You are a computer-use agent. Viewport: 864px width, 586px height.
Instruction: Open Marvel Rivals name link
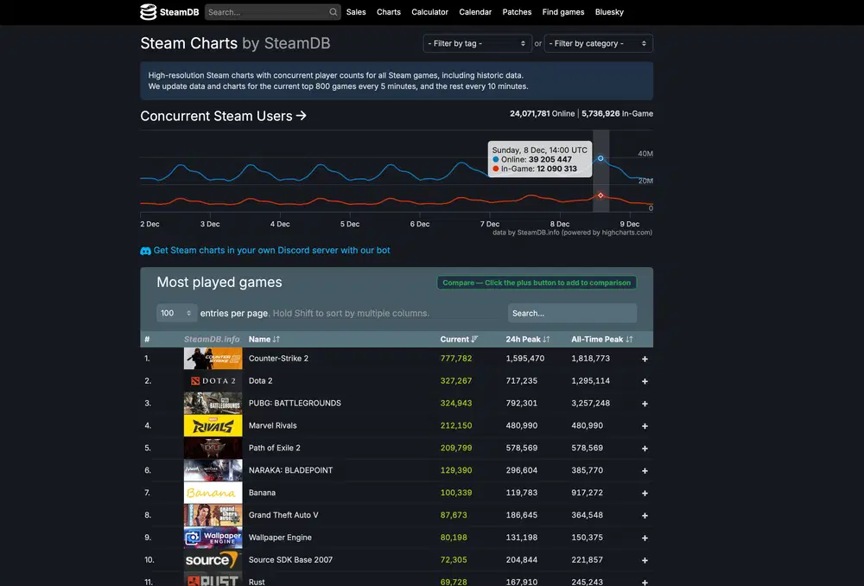273,425
